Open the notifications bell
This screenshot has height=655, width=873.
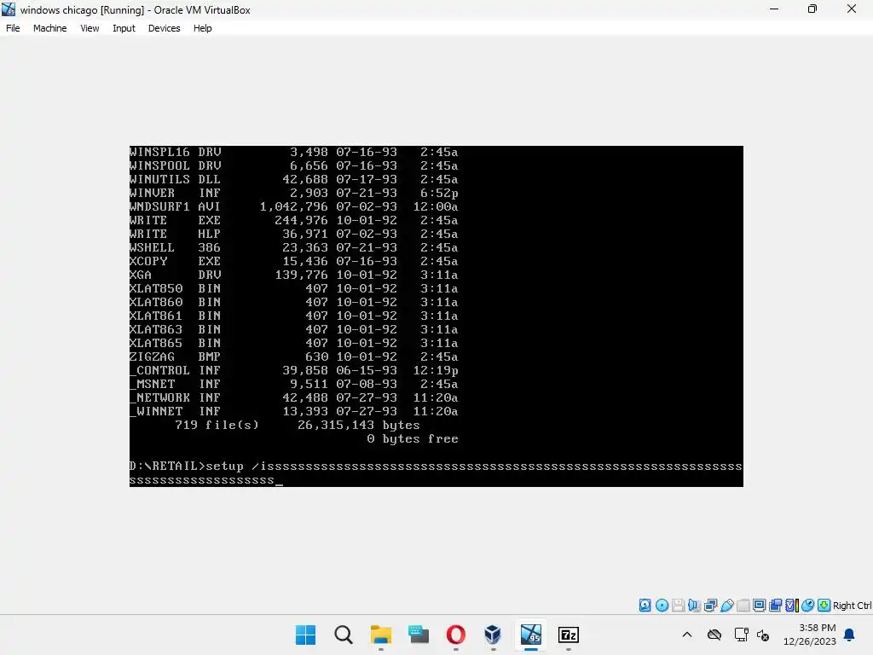(x=850, y=635)
